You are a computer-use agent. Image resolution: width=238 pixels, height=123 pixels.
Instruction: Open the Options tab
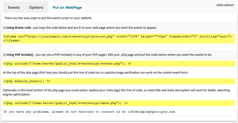[36, 7]
